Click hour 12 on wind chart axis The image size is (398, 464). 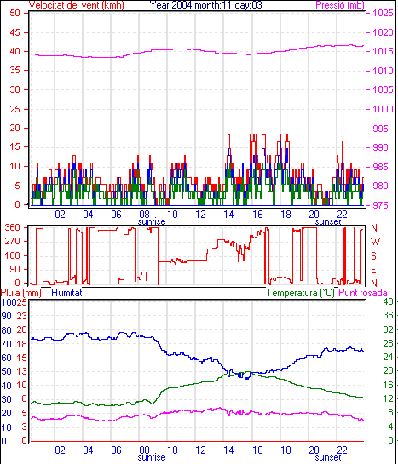[x=200, y=214]
